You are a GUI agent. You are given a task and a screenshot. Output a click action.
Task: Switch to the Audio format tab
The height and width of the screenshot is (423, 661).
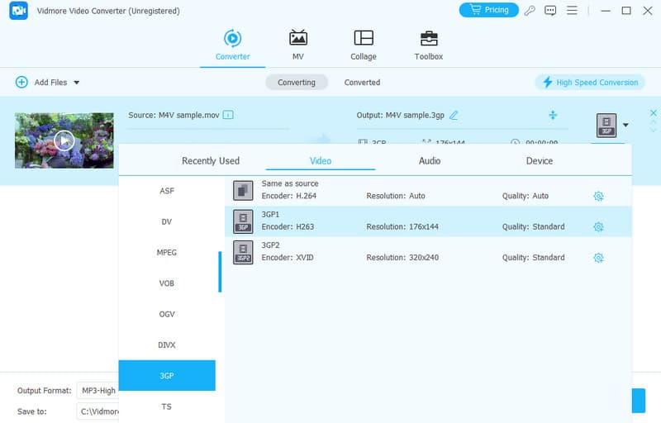(x=429, y=161)
